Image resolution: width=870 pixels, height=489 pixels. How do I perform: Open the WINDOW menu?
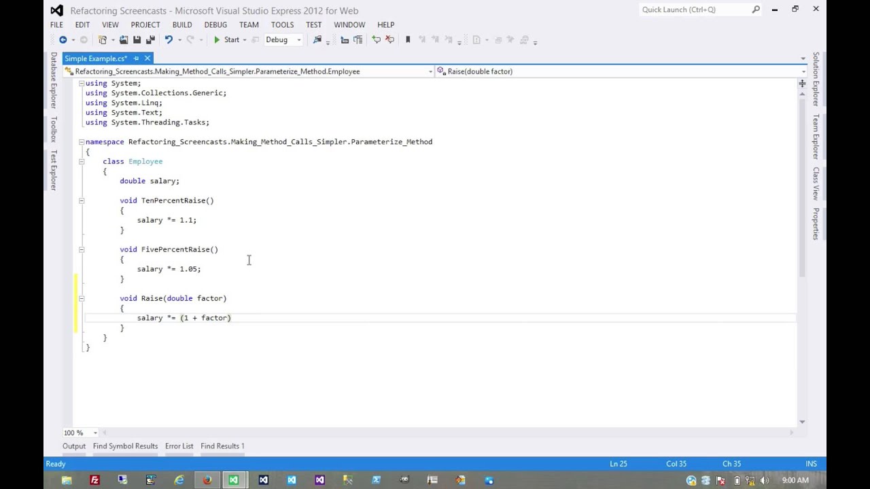349,24
